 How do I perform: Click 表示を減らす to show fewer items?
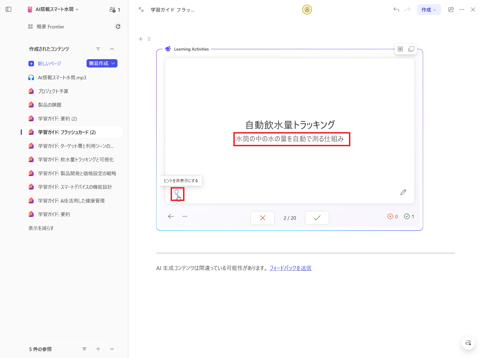[41, 228]
